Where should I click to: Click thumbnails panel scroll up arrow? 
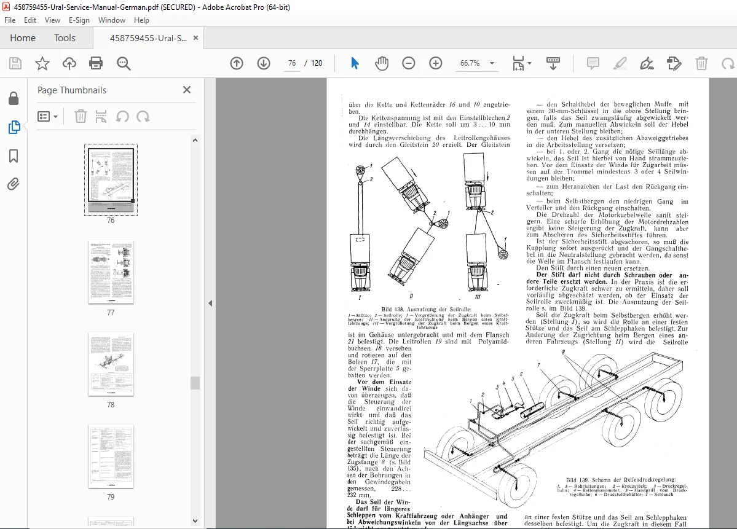pos(195,140)
